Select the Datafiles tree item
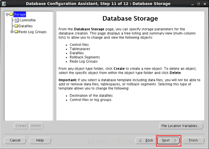 26,26
